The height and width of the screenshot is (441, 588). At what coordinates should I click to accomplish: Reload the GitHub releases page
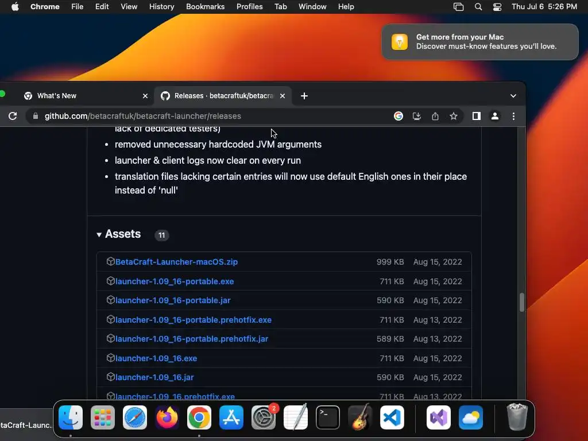[x=13, y=116]
